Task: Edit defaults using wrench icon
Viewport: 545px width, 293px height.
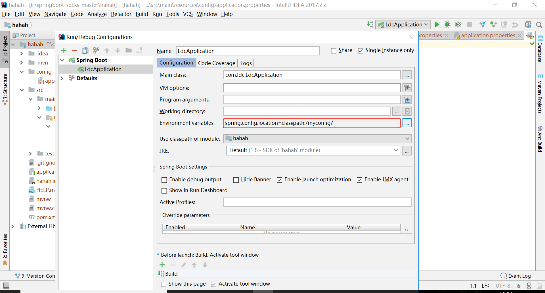Action: click(x=96, y=50)
